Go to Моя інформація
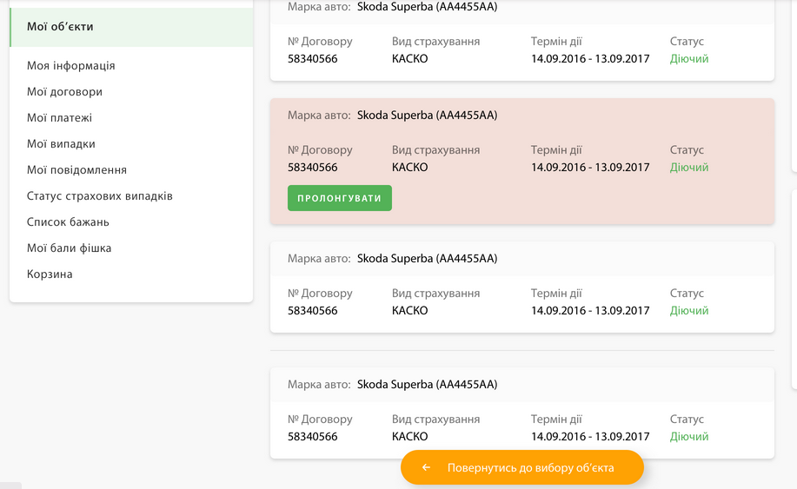 [71, 66]
